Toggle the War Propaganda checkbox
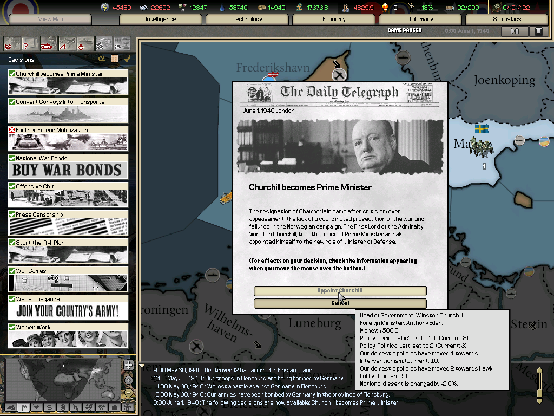 click(12, 299)
